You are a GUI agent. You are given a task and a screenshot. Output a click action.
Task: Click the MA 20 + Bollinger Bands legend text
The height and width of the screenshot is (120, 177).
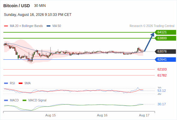(26, 26)
